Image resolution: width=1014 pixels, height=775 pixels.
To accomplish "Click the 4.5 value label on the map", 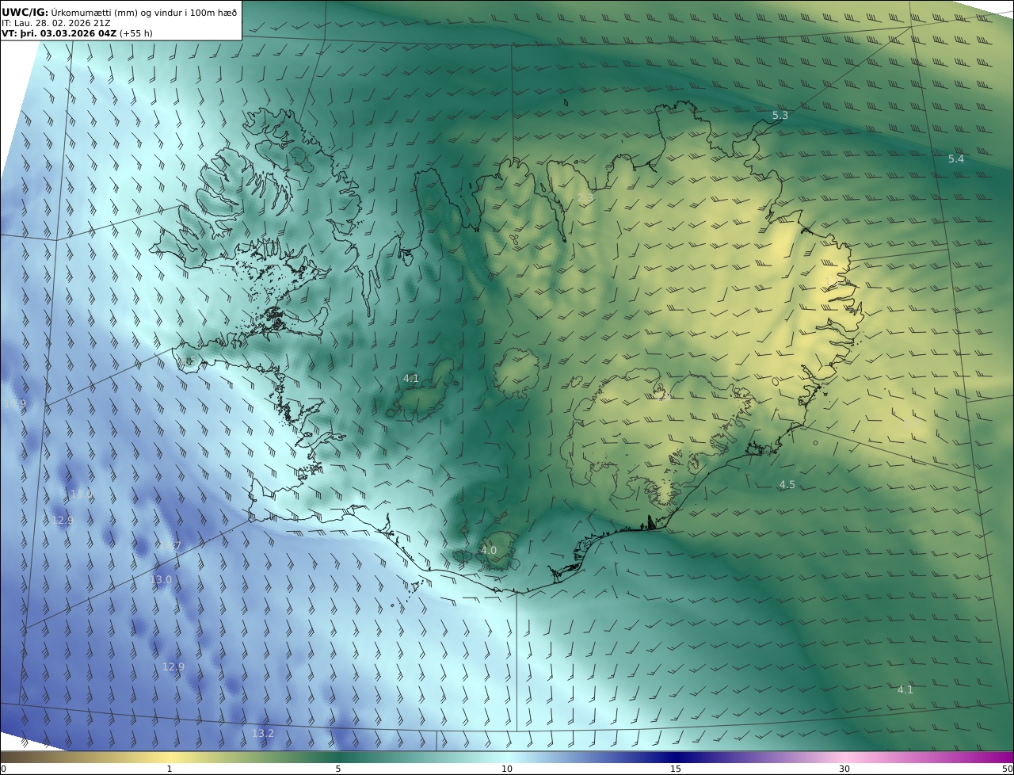I will (x=787, y=485).
